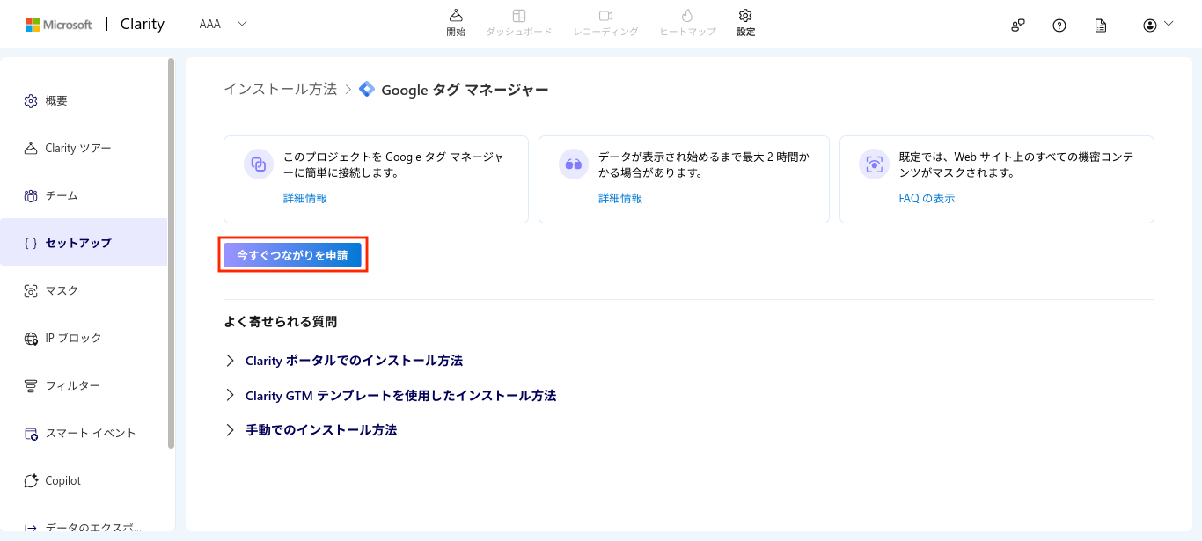Image resolution: width=1202 pixels, height=541 pixels.
Task: Open the ヒートマップ tab
Action: [688, 23]
